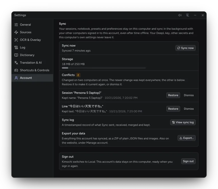Viewport: 218px width, 189px height.
Task: Click the "18 MB of 250 MB" storage text
Action: point(73,64)
